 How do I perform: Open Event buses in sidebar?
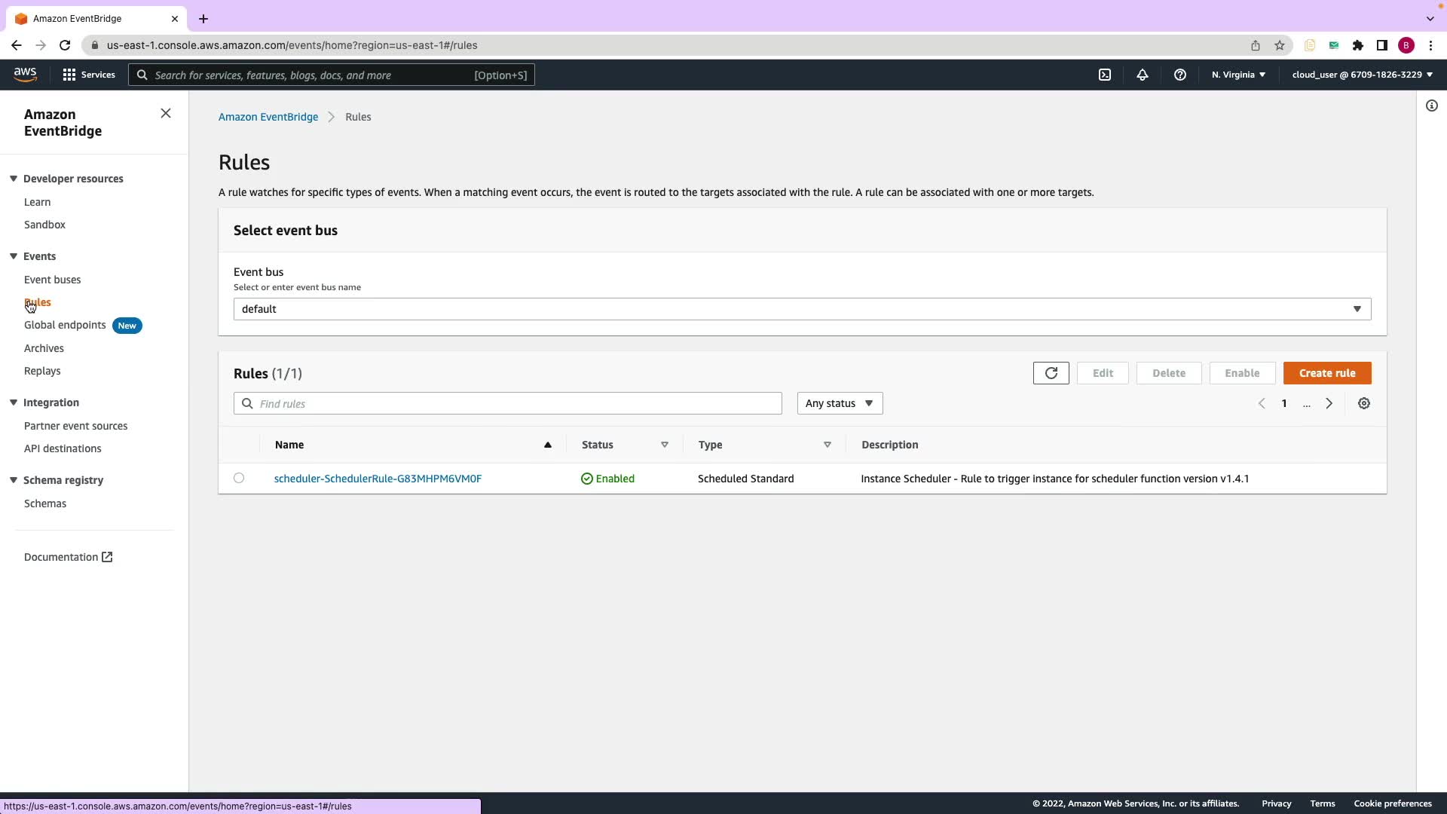[x=52, y=280]
